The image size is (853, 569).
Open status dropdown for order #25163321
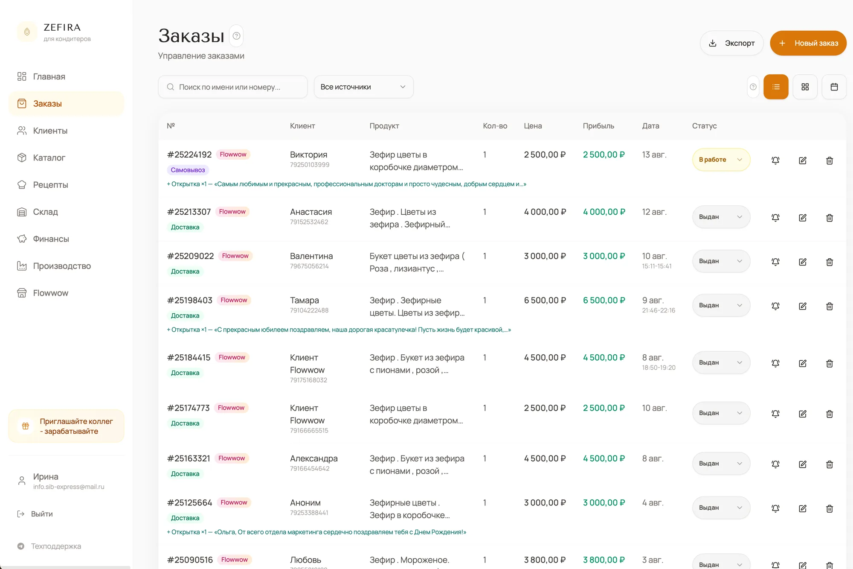(x=721, y=463)
